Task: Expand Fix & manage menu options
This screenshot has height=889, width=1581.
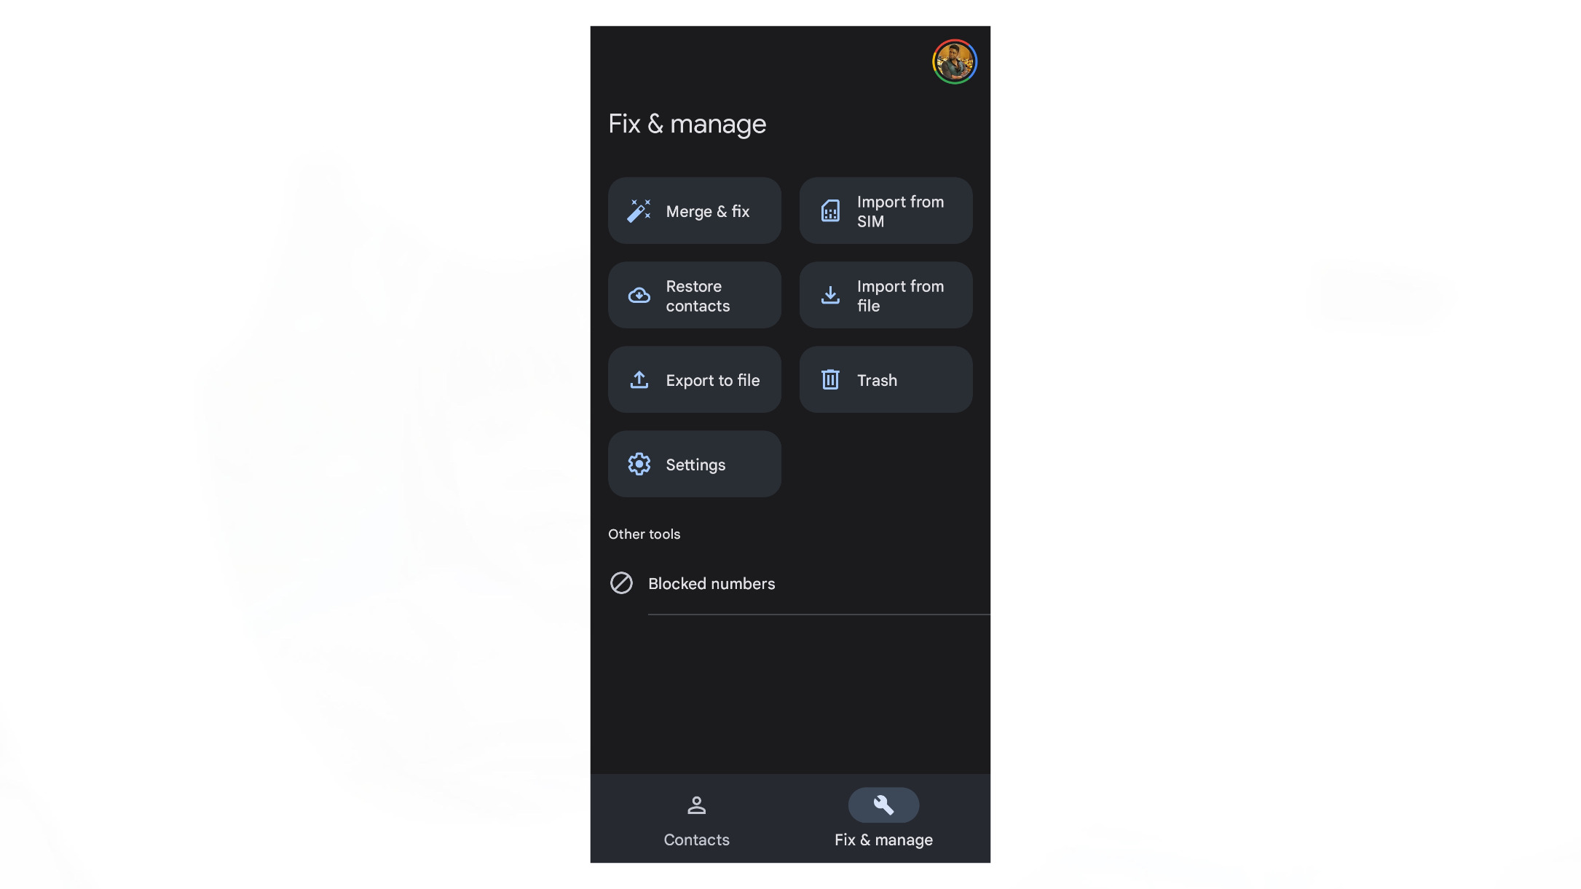Action: click(x=884, y=818)
